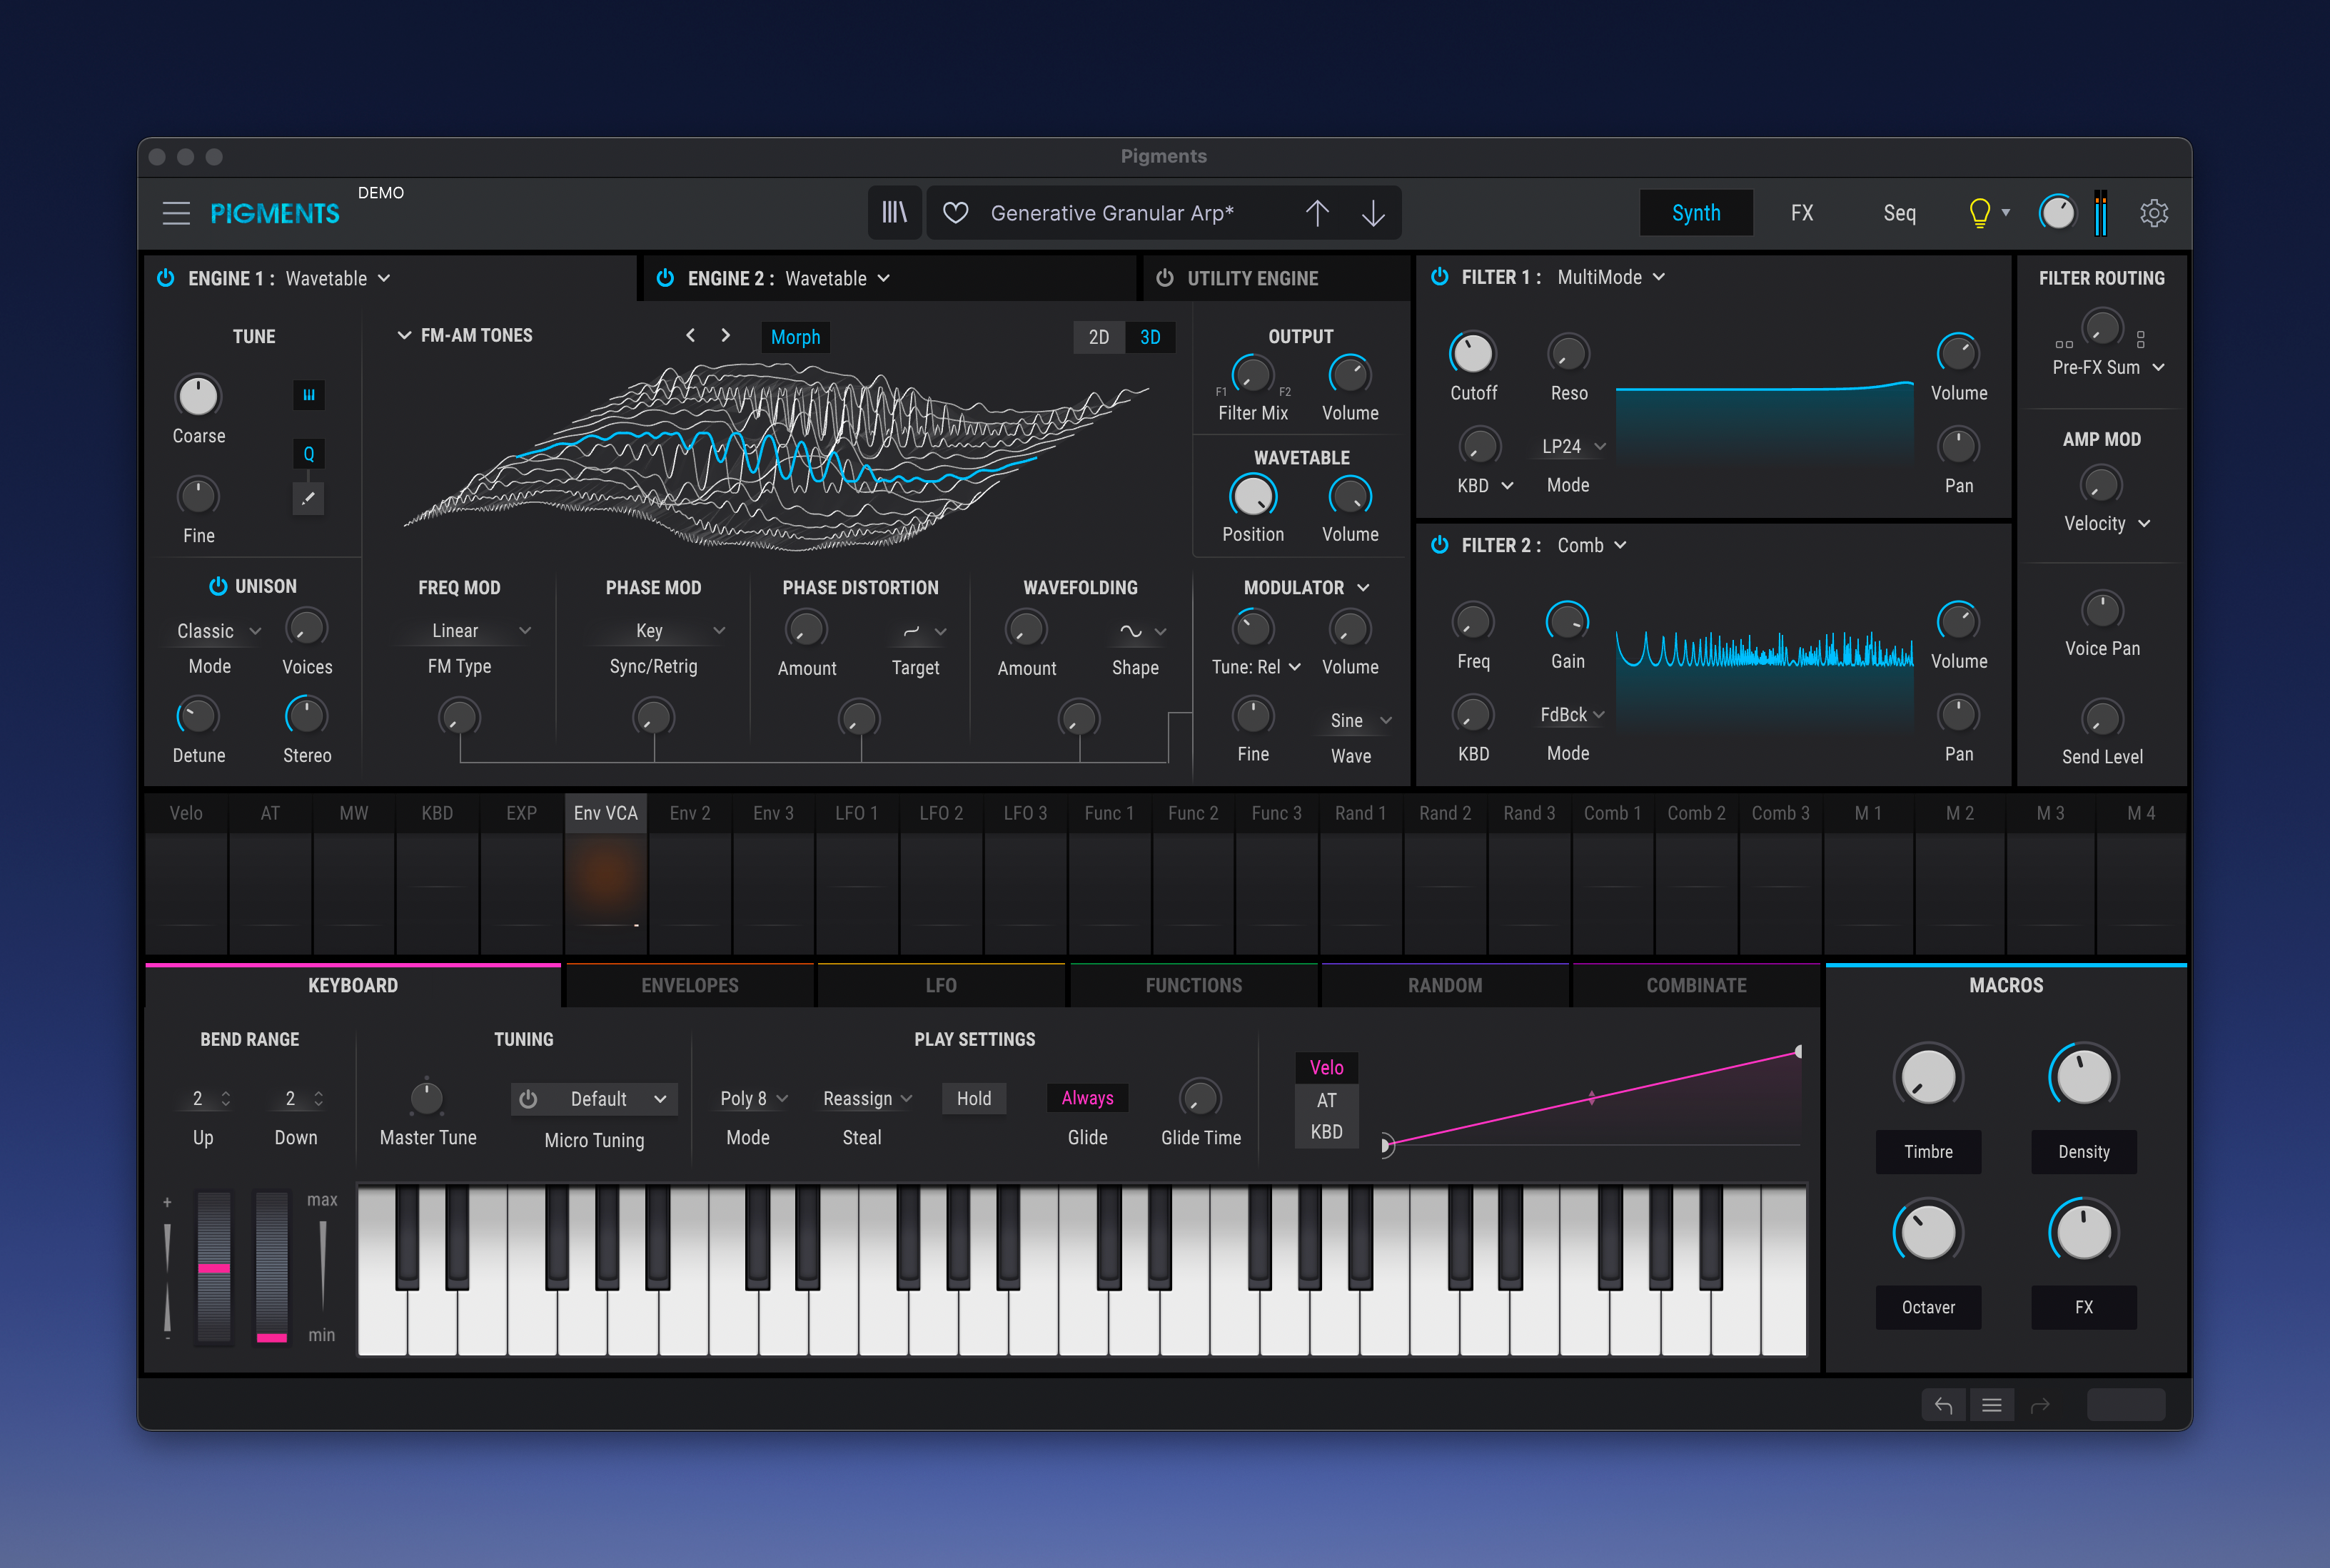Image resolution: width=2330 pixels, height=1568 pixels.
Task: Open the Poly 8 mode dropdown
Action: [753, 1098]
